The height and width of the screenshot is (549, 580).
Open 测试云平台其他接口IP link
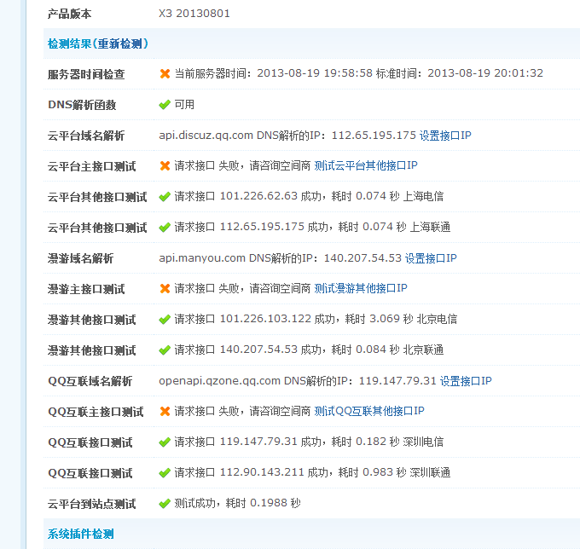[365, 165]
